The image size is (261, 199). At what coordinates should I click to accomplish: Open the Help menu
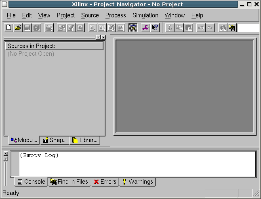click(197, 15)
